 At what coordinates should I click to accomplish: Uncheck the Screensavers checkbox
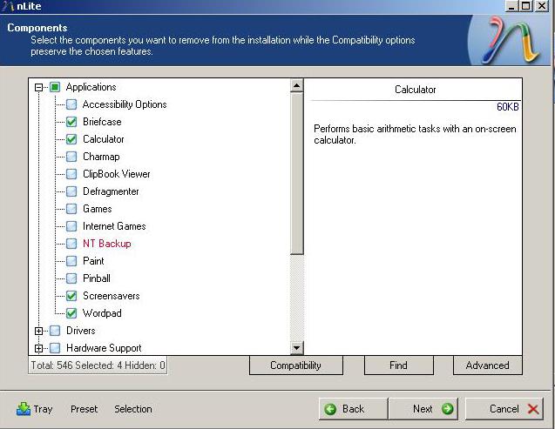coord(71,296)
